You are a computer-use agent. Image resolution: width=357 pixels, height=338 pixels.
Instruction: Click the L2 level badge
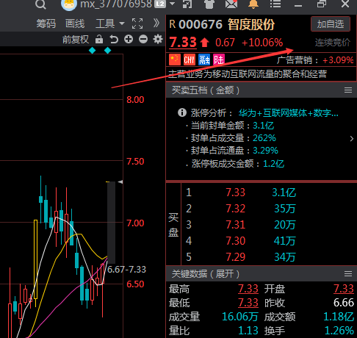coord(160,4)
